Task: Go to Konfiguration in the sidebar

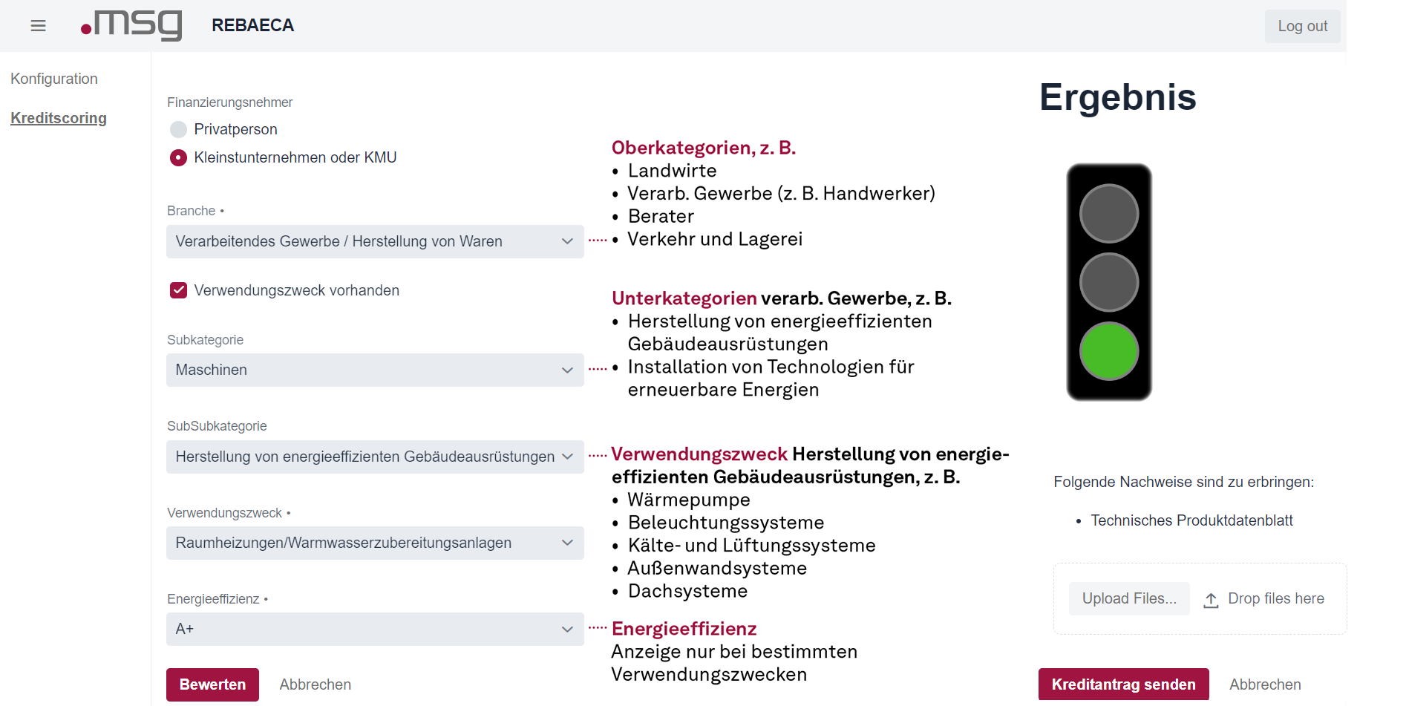Action: coord(54,79)
